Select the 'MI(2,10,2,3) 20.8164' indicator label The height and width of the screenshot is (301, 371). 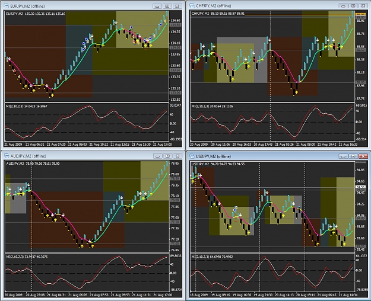tap(213, 106)
